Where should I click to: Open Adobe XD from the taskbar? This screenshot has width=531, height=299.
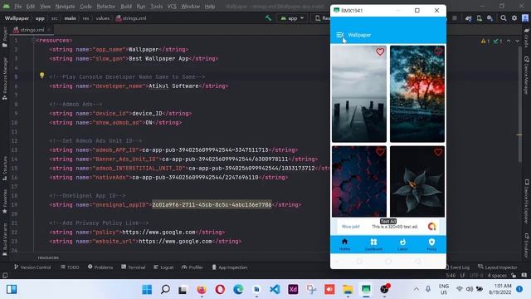[x=293, y=289]
